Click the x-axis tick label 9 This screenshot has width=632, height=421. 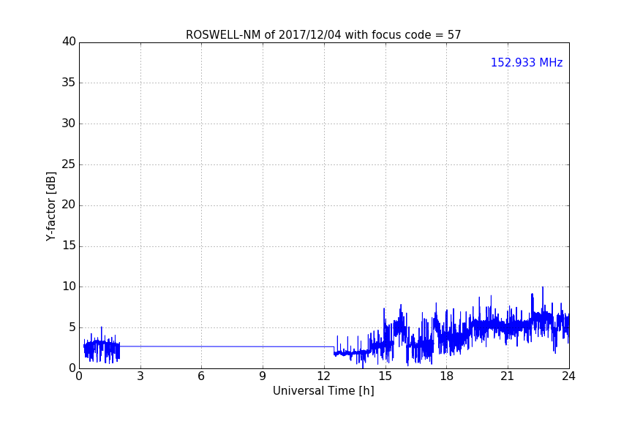coord(263,376)
